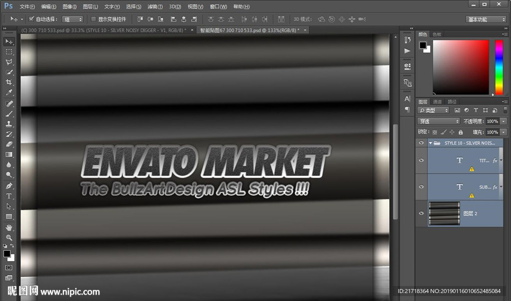Open the Character panel icon
The image size is (511, 301).
pos(407,99)
